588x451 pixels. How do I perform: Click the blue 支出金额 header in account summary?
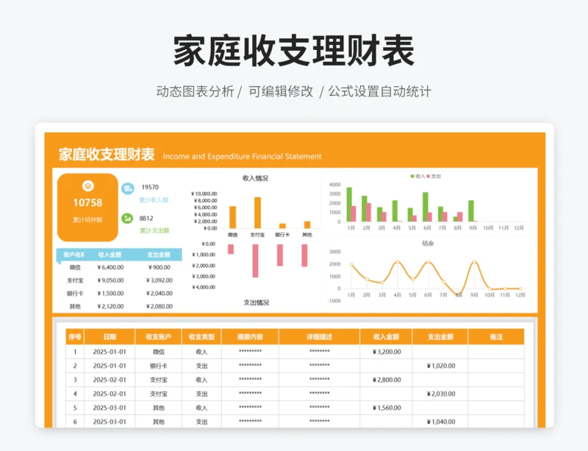tap(159, 255)
